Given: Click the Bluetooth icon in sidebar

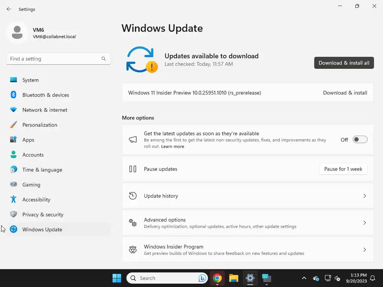Looking at the screenshot, I should coord(13,95).
